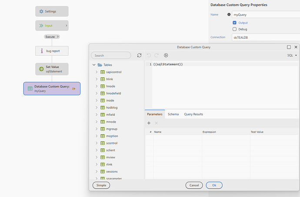Click the add parameter plus icon

tap(149, 123)
